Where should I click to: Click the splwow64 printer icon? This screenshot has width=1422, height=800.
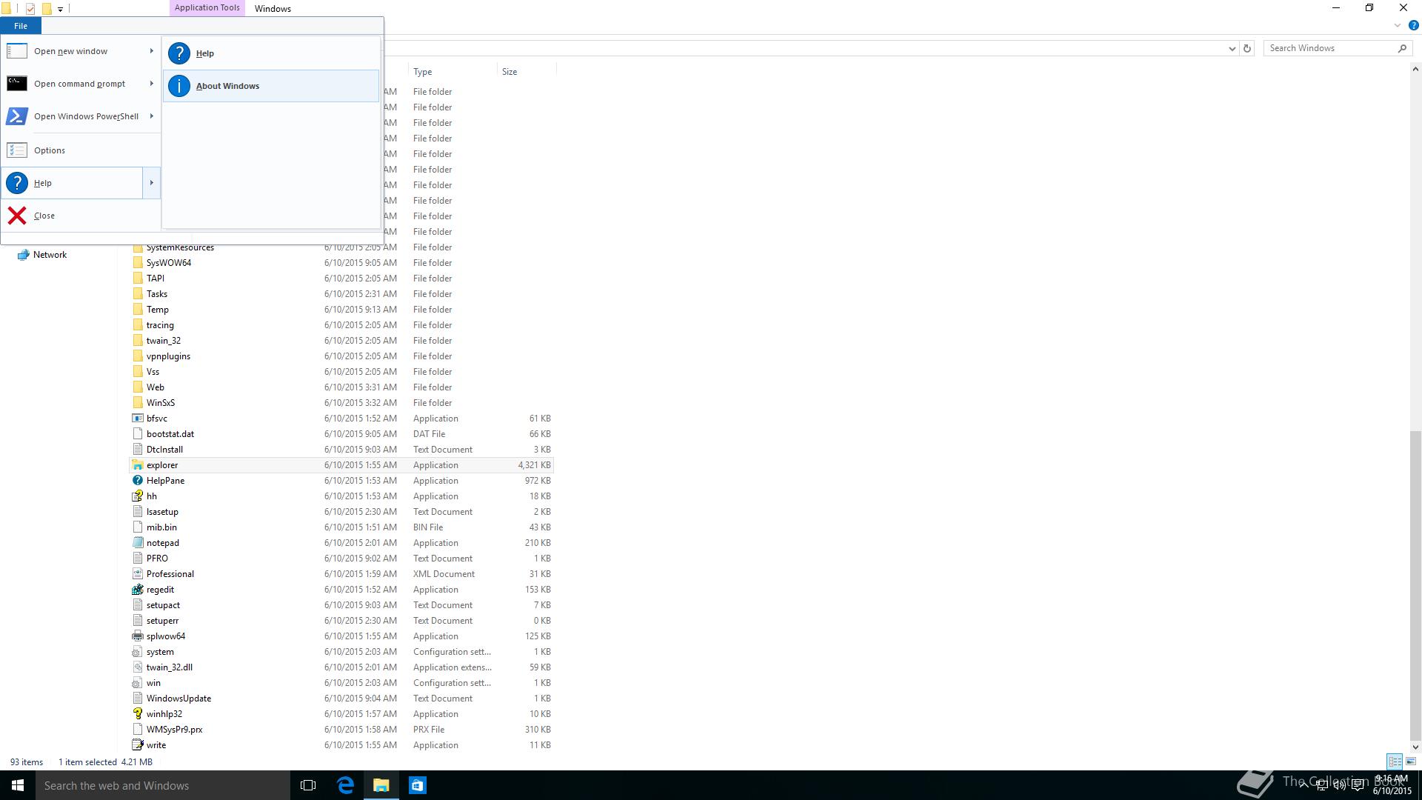[137, 636]
